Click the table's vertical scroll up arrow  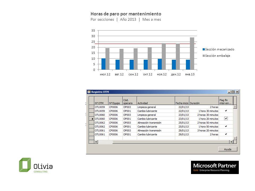tap(235, 107)
